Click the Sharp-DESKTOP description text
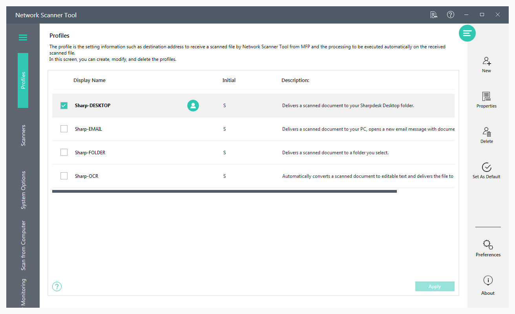The image size is (515, 314). (x=348, y=106)
